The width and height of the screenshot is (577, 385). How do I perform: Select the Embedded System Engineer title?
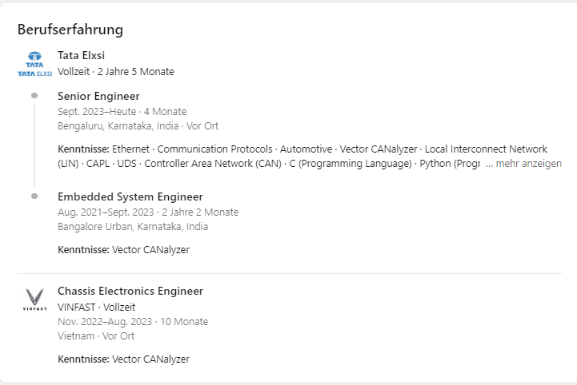tap(130, 197)
